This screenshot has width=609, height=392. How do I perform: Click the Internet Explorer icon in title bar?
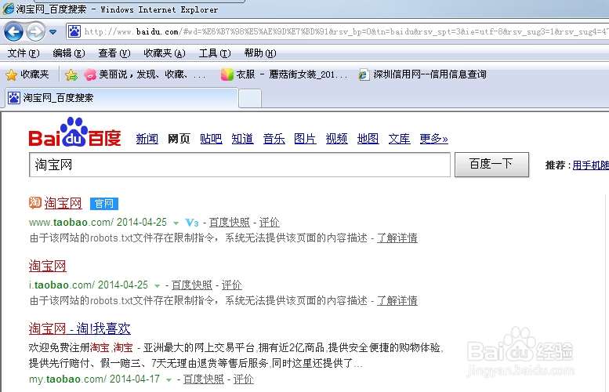[8, 8]
